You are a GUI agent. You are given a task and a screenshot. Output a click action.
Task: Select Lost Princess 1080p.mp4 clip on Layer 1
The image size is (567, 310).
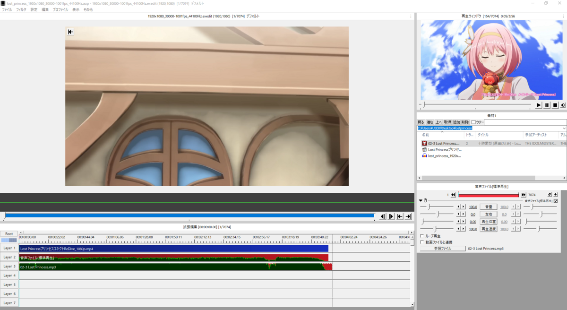pos(174,248)
